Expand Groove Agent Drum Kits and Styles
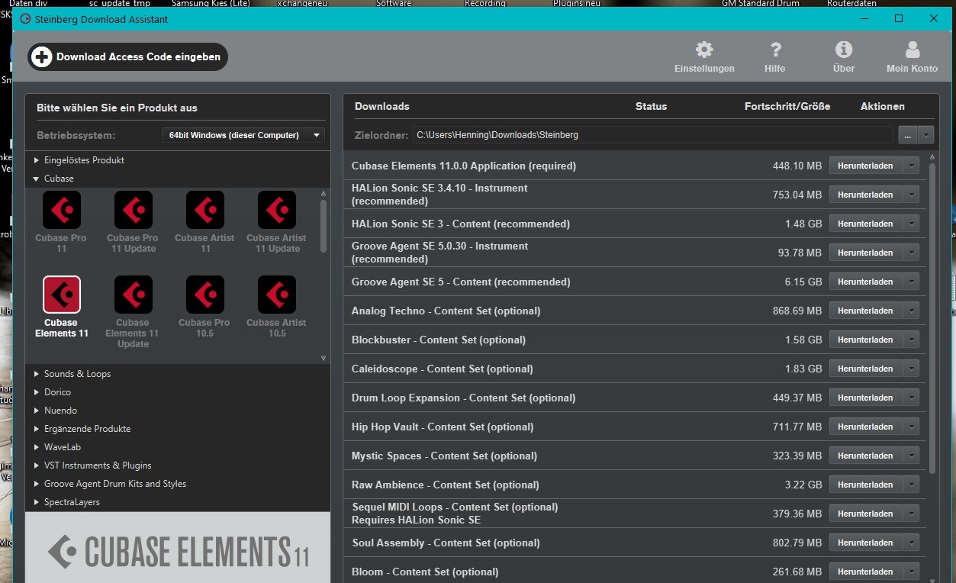This screenshot has width=956, height=583. pos(37,484)
